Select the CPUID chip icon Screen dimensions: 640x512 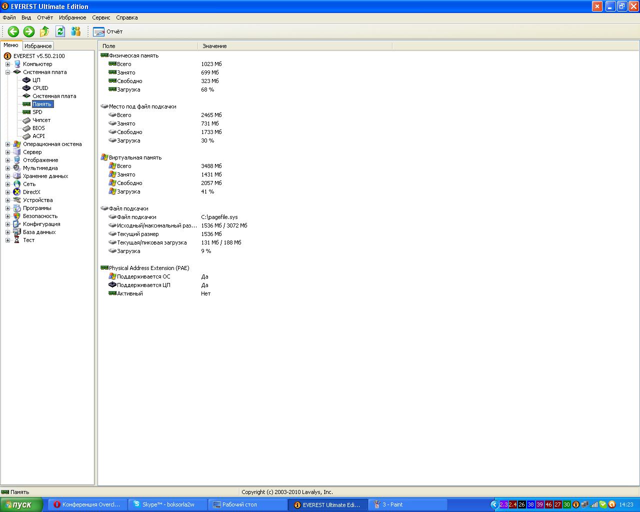26,88
